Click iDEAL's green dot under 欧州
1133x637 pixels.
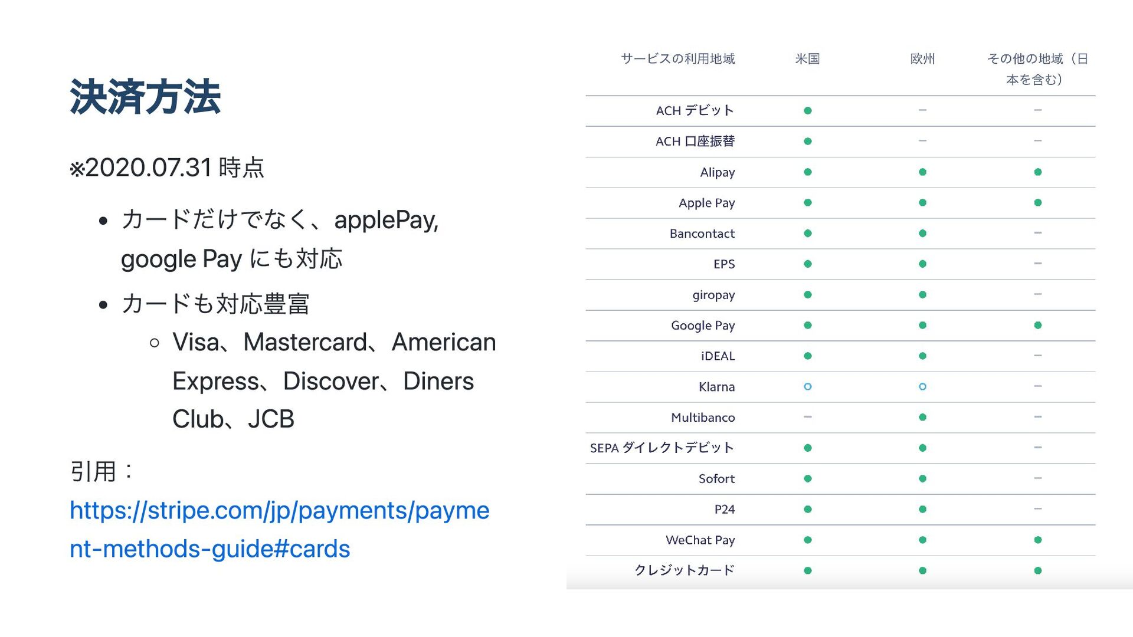click(x=923, y=356)
